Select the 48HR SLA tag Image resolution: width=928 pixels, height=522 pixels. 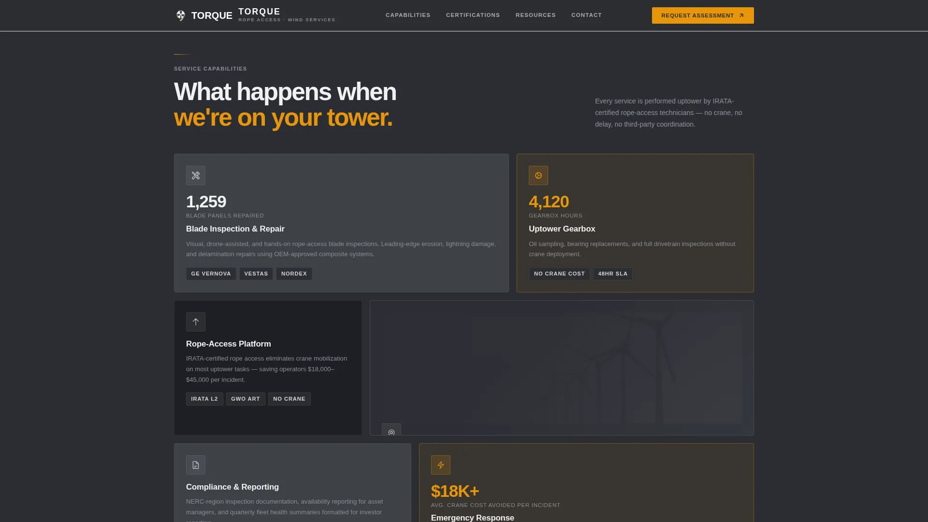pos(613,274)
